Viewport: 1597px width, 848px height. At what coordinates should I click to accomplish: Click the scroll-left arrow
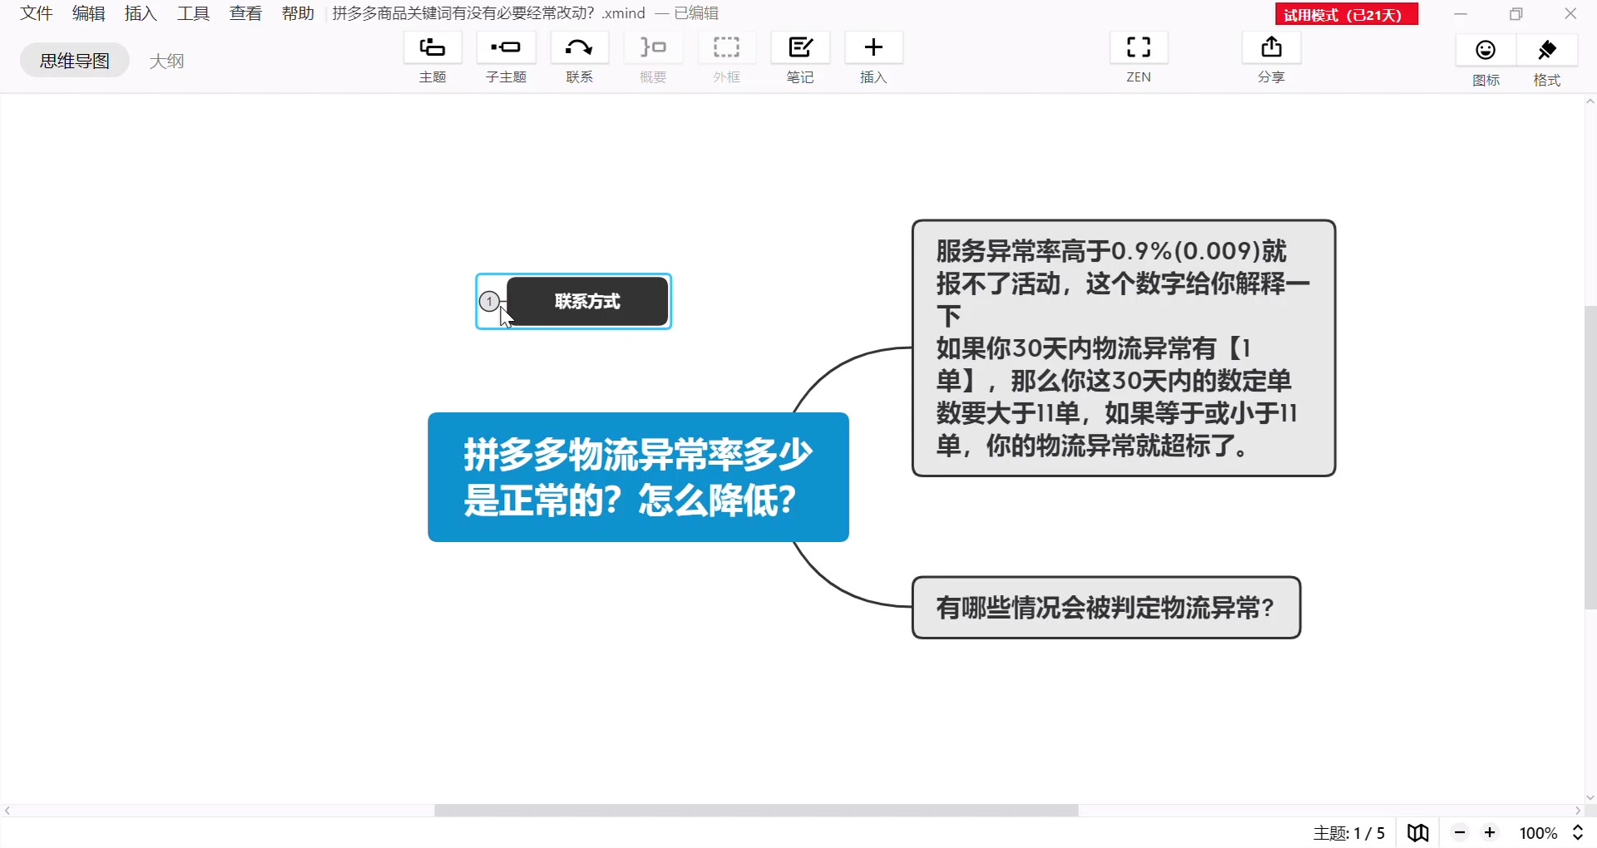(x=7, y=811)
